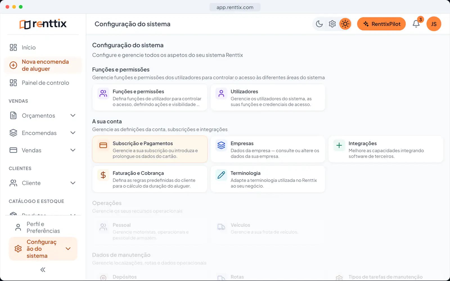This screenshot has width=450, height=281.
Task: Click the Cliente people icon
Action: [13, 183]
